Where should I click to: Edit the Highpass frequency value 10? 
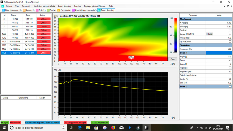pyautogui.click(x=219, y=72)
